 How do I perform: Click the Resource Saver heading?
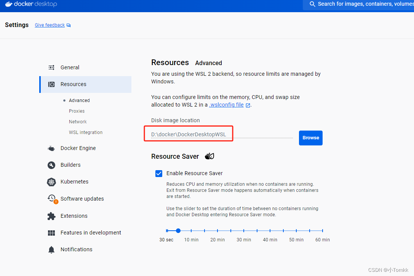coord(175,156)
